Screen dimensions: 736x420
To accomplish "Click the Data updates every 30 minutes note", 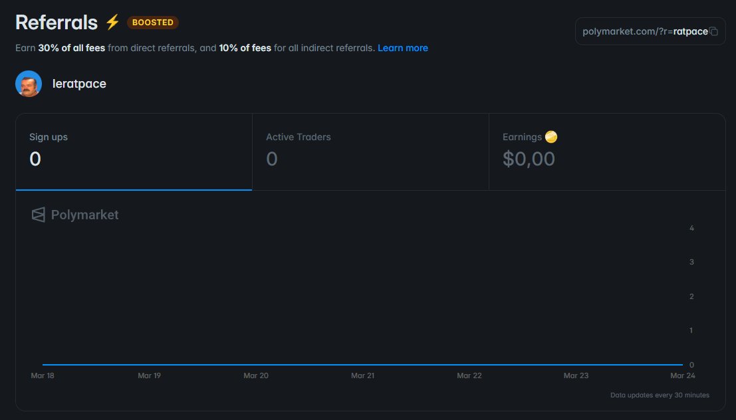I will coord(660,395).
